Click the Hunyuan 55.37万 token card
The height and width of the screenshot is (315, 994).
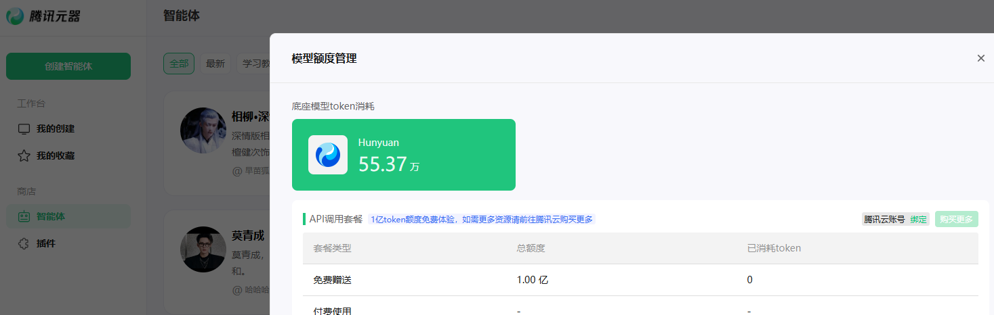(404, 155)
